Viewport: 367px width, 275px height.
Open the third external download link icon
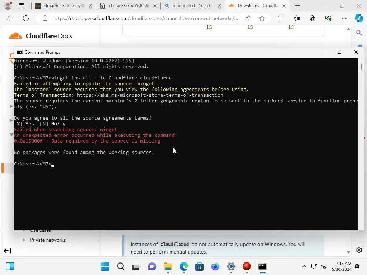tap(291, 27)
